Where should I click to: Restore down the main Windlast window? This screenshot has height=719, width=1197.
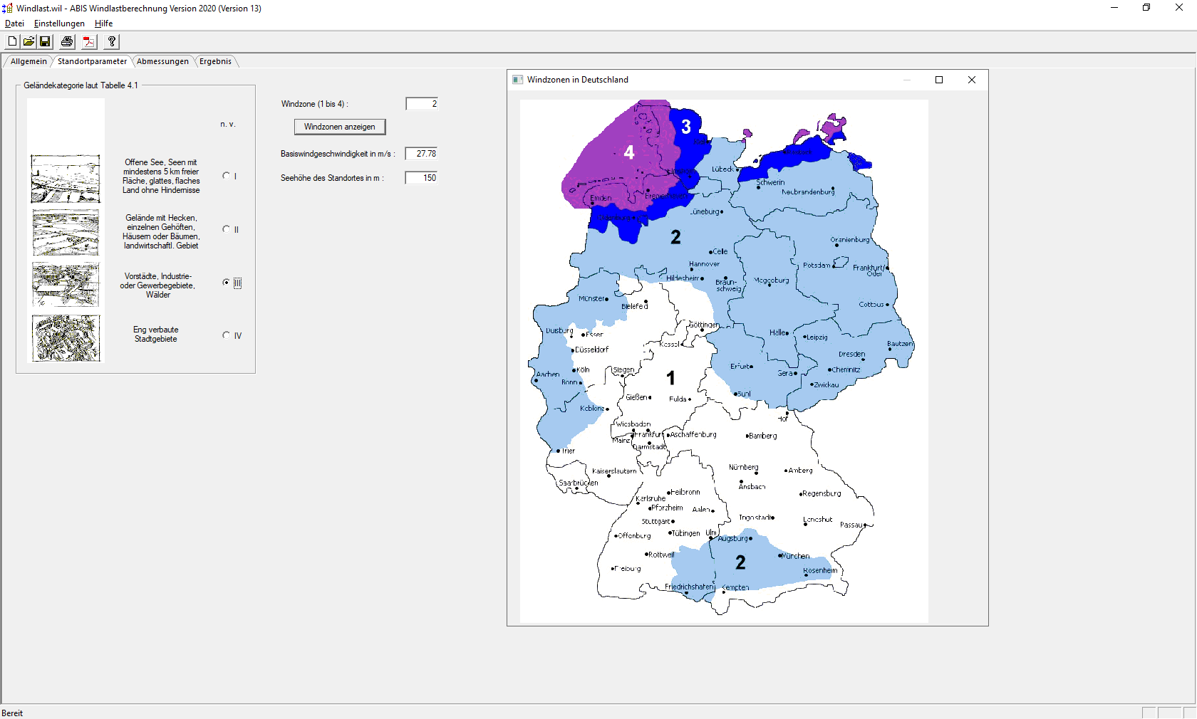pos(1146,8)
